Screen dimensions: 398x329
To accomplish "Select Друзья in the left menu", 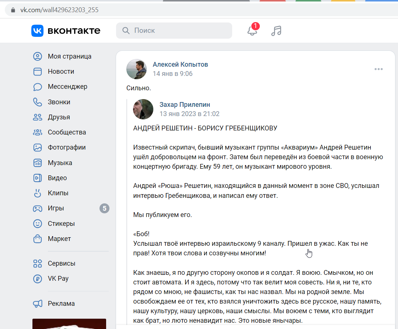I will tap(59, 117).
